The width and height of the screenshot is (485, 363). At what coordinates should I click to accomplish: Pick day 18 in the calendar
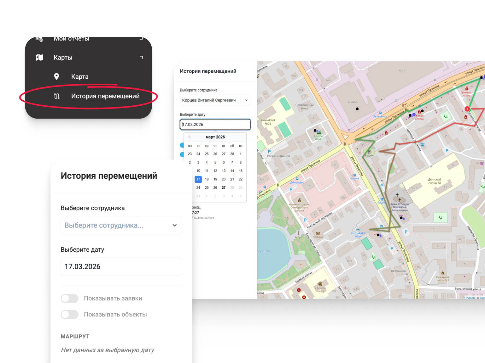(207, 179)
